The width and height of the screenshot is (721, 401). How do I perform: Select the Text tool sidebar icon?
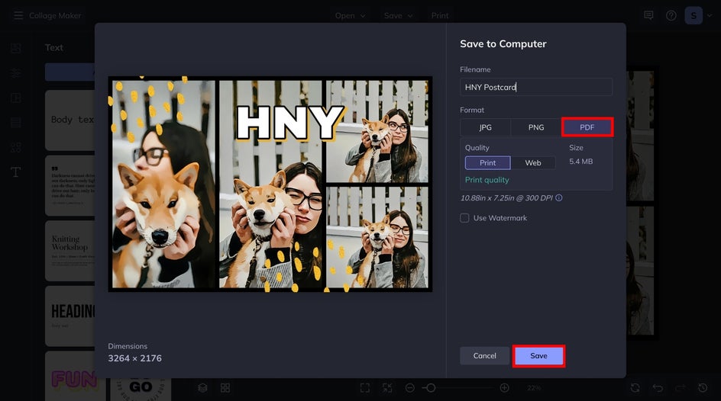(16, 172)
